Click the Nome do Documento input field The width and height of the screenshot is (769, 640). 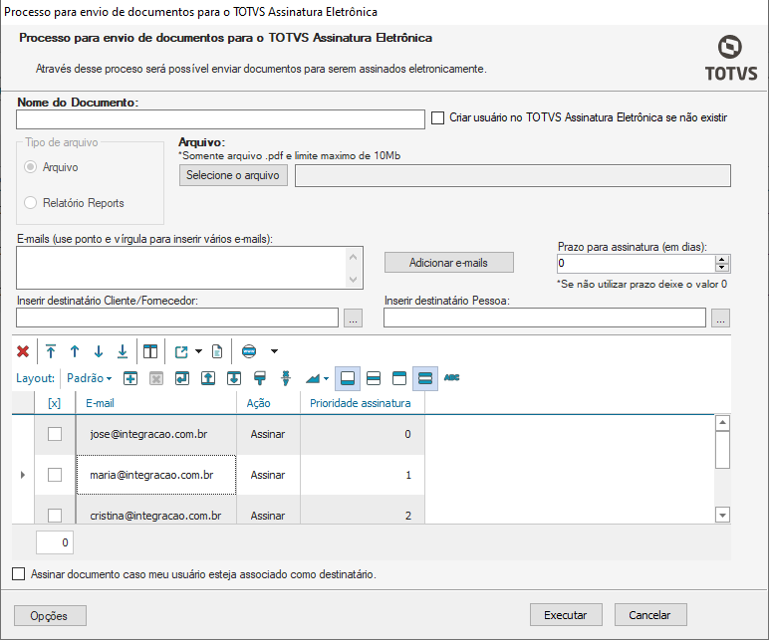pyautogui.click(x=221, y=119)
